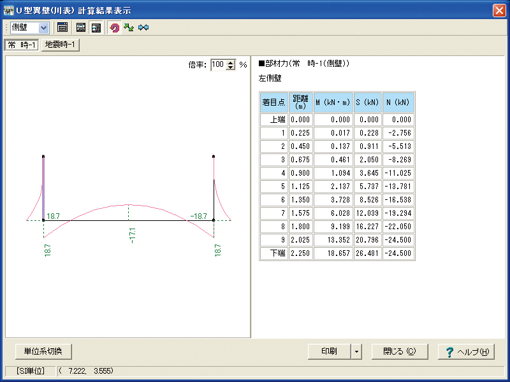
Task: Click the S (kN) column header
Action: pyautogui.click(x=368, y=103)
